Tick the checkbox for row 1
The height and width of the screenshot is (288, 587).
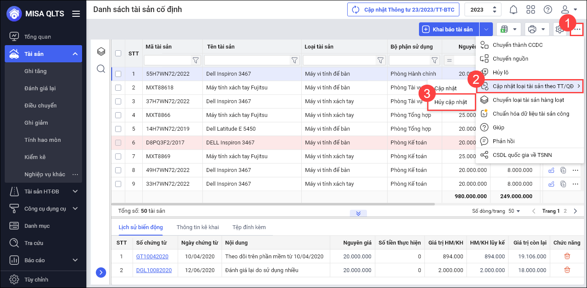point(118,74)
